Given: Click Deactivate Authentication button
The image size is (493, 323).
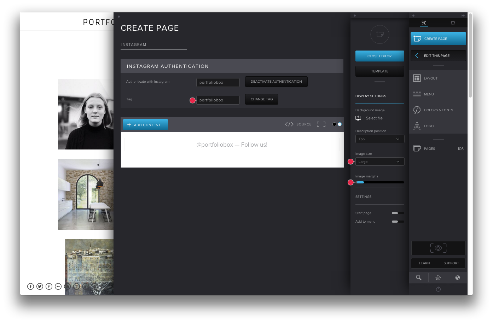Looking at the screenshot, I should [x=276, y=82].
